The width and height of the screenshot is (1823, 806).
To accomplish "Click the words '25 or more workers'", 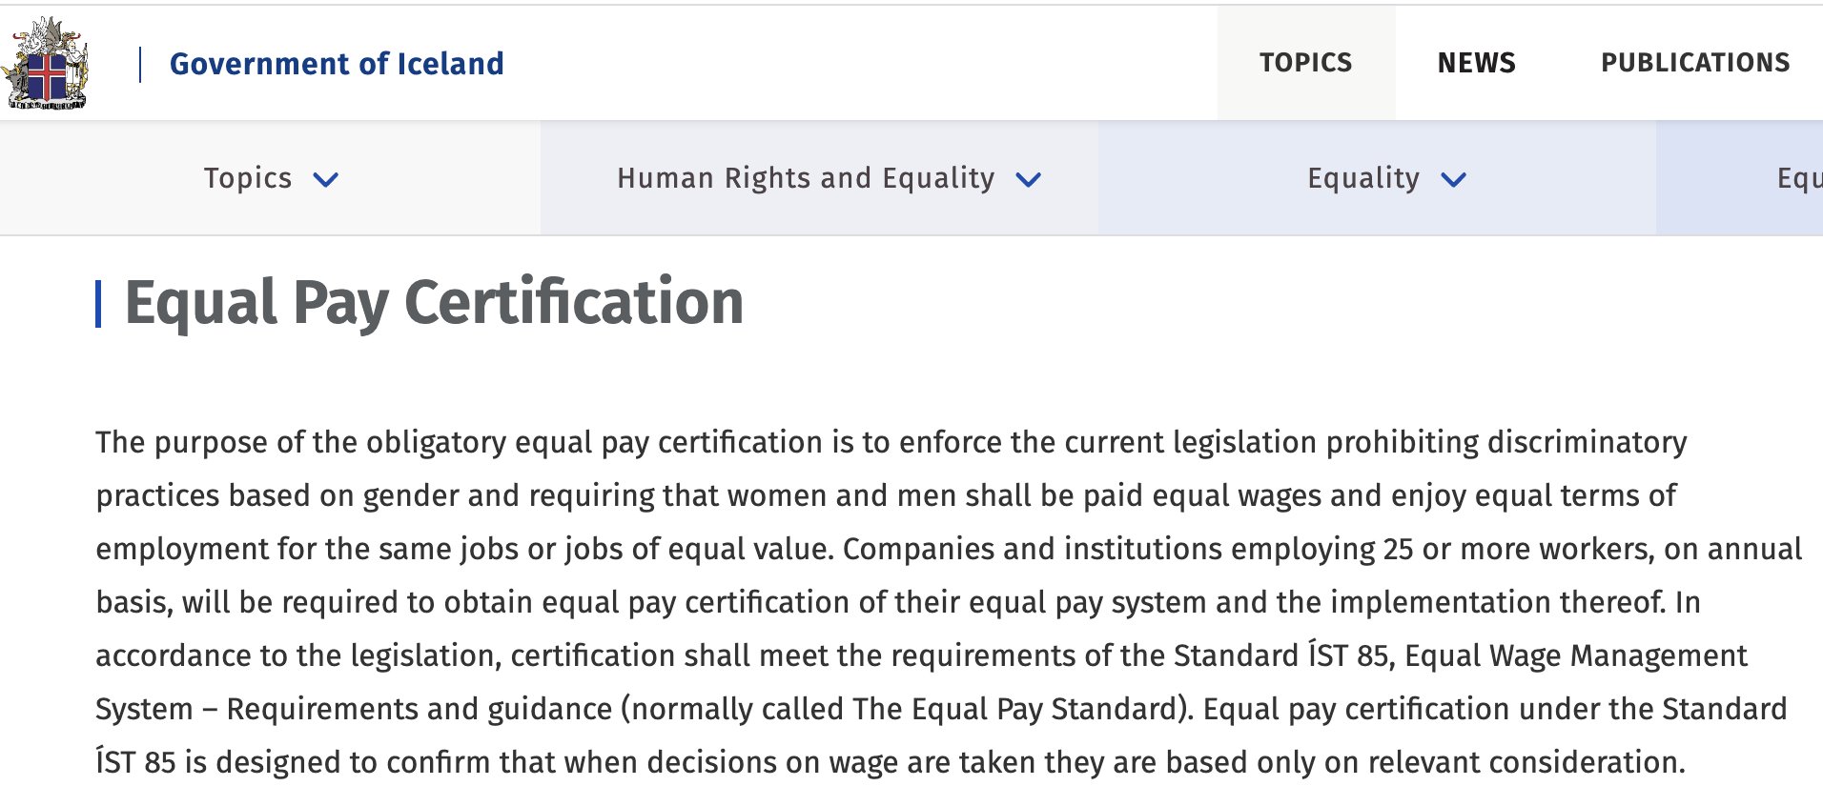I will (x=1516, y=549).
